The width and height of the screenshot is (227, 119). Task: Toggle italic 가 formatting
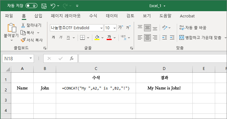(61, 38)
